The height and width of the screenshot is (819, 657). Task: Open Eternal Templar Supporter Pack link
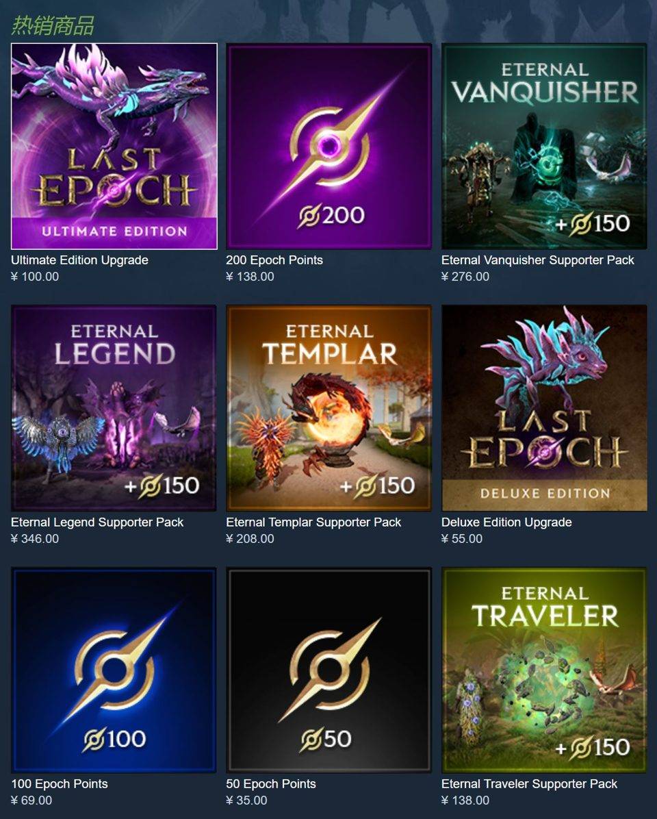(313, 522)
